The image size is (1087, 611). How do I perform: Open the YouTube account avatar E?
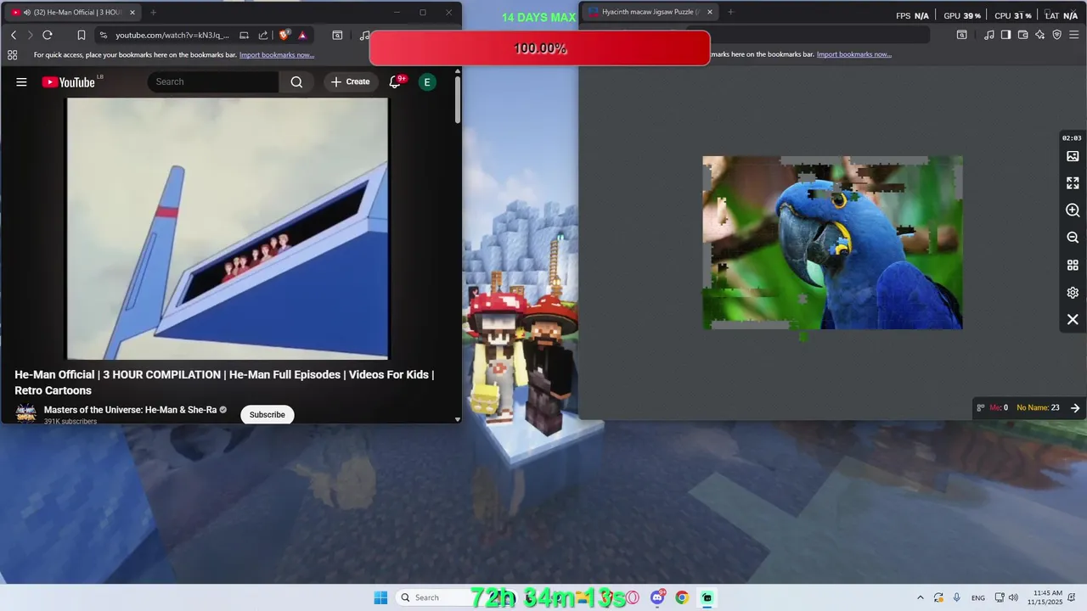(427, 81)
